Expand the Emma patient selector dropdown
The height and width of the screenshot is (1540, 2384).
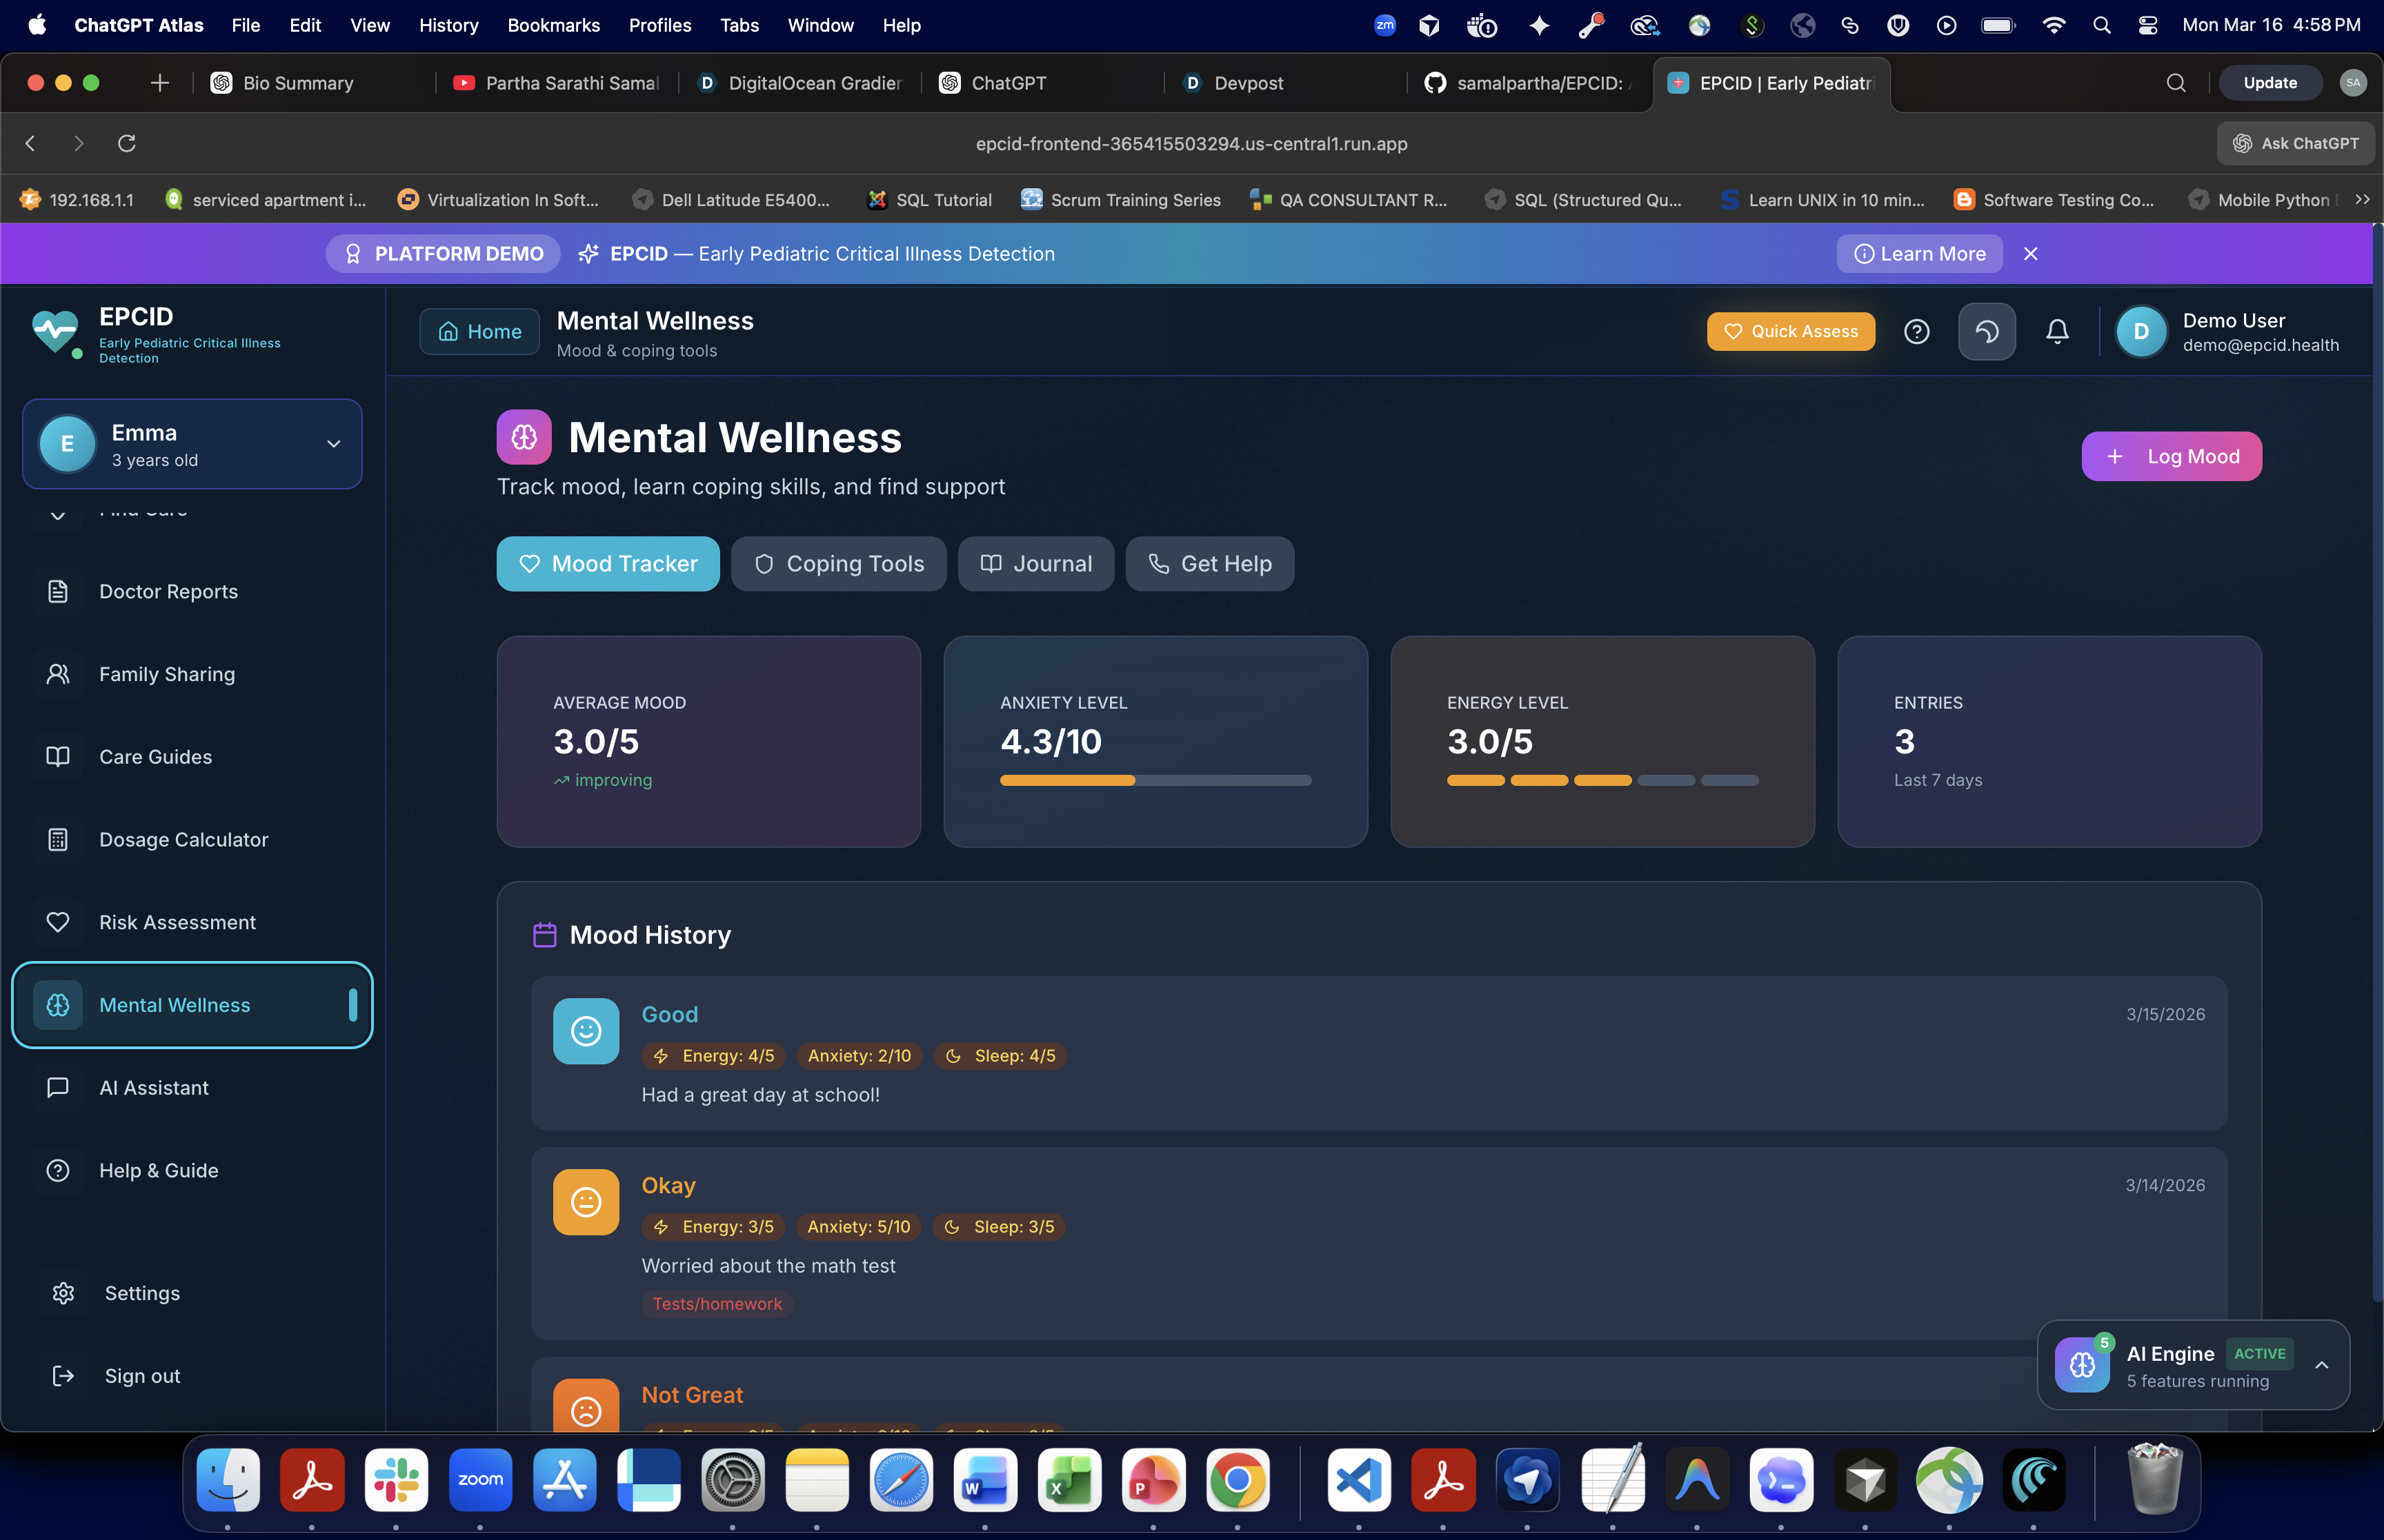pos(333,444)
